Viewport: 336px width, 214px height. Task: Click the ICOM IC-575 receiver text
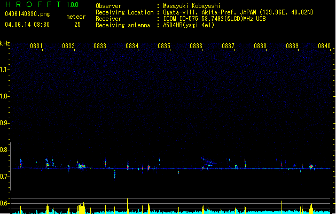pyautogui.click(x=214, y=19)
